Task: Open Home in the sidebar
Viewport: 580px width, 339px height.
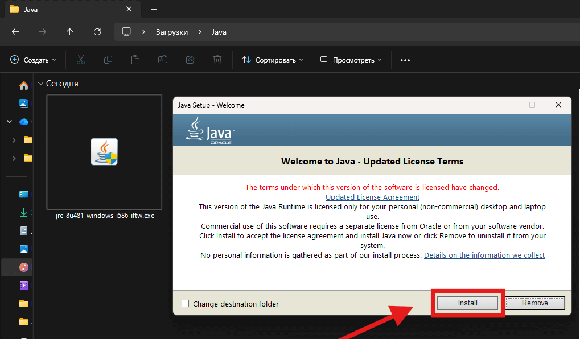Action: [x=24, y=85]
